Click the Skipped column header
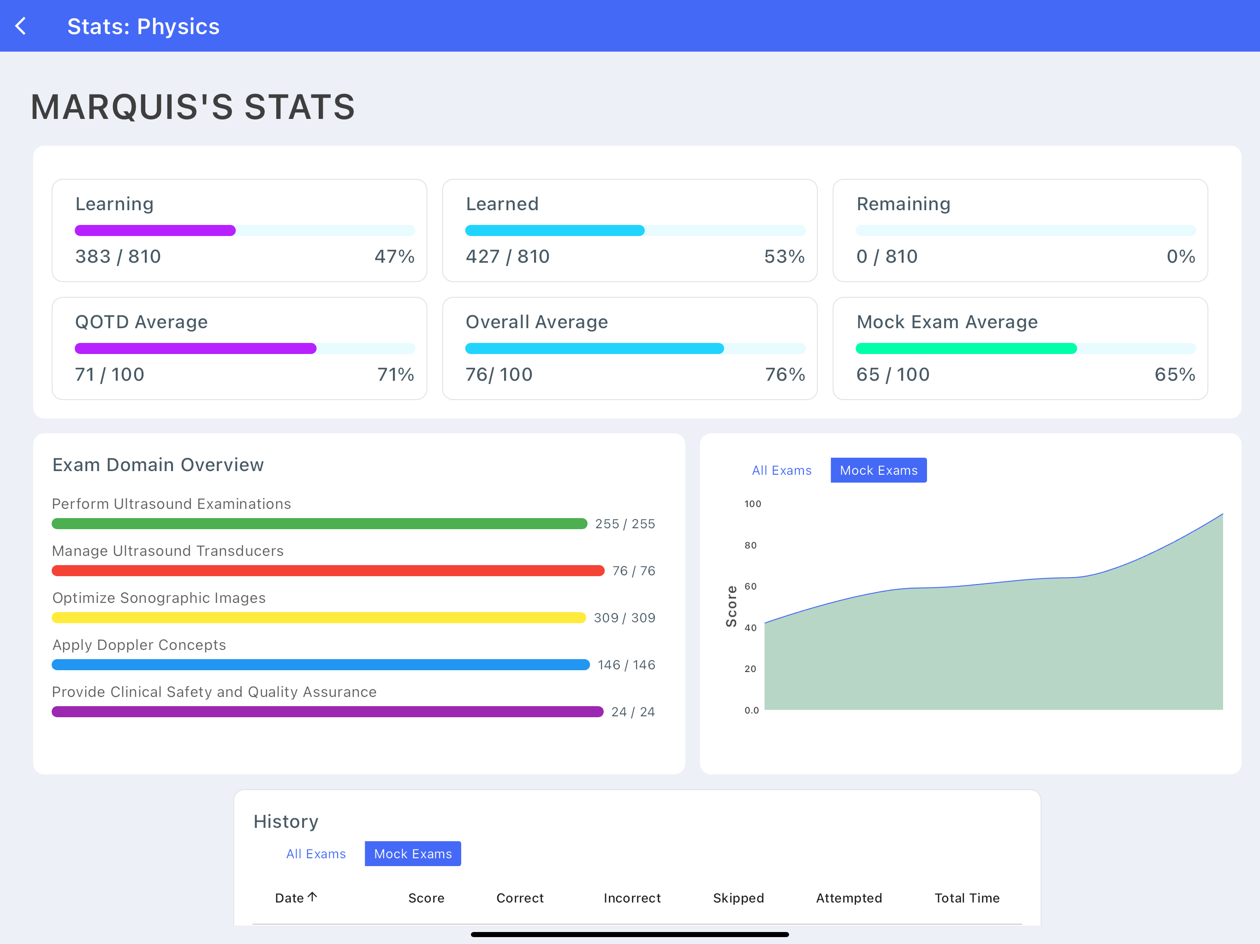 738,898
